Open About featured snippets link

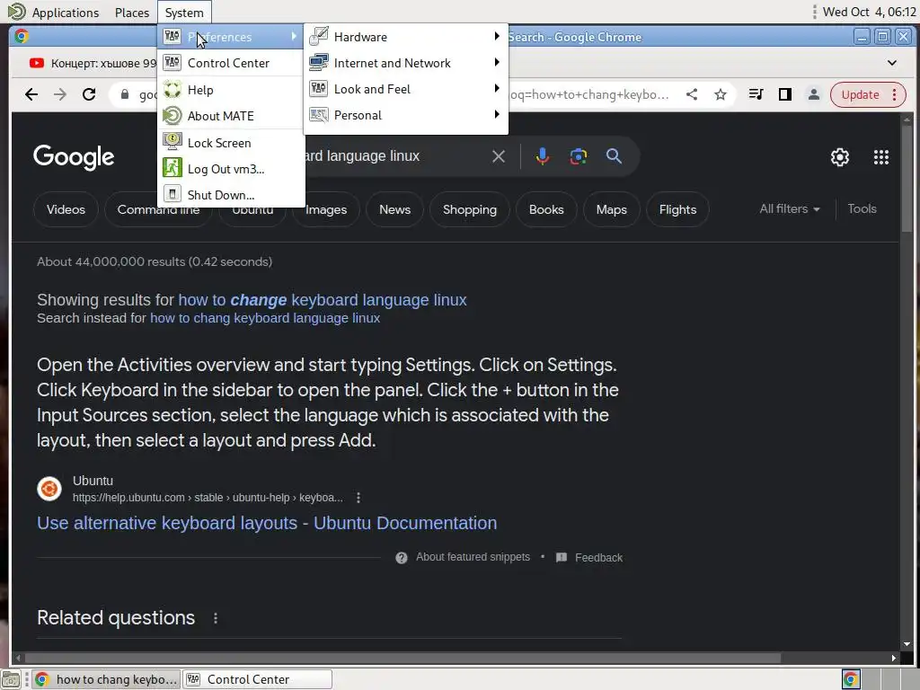[x=473, y=557]
